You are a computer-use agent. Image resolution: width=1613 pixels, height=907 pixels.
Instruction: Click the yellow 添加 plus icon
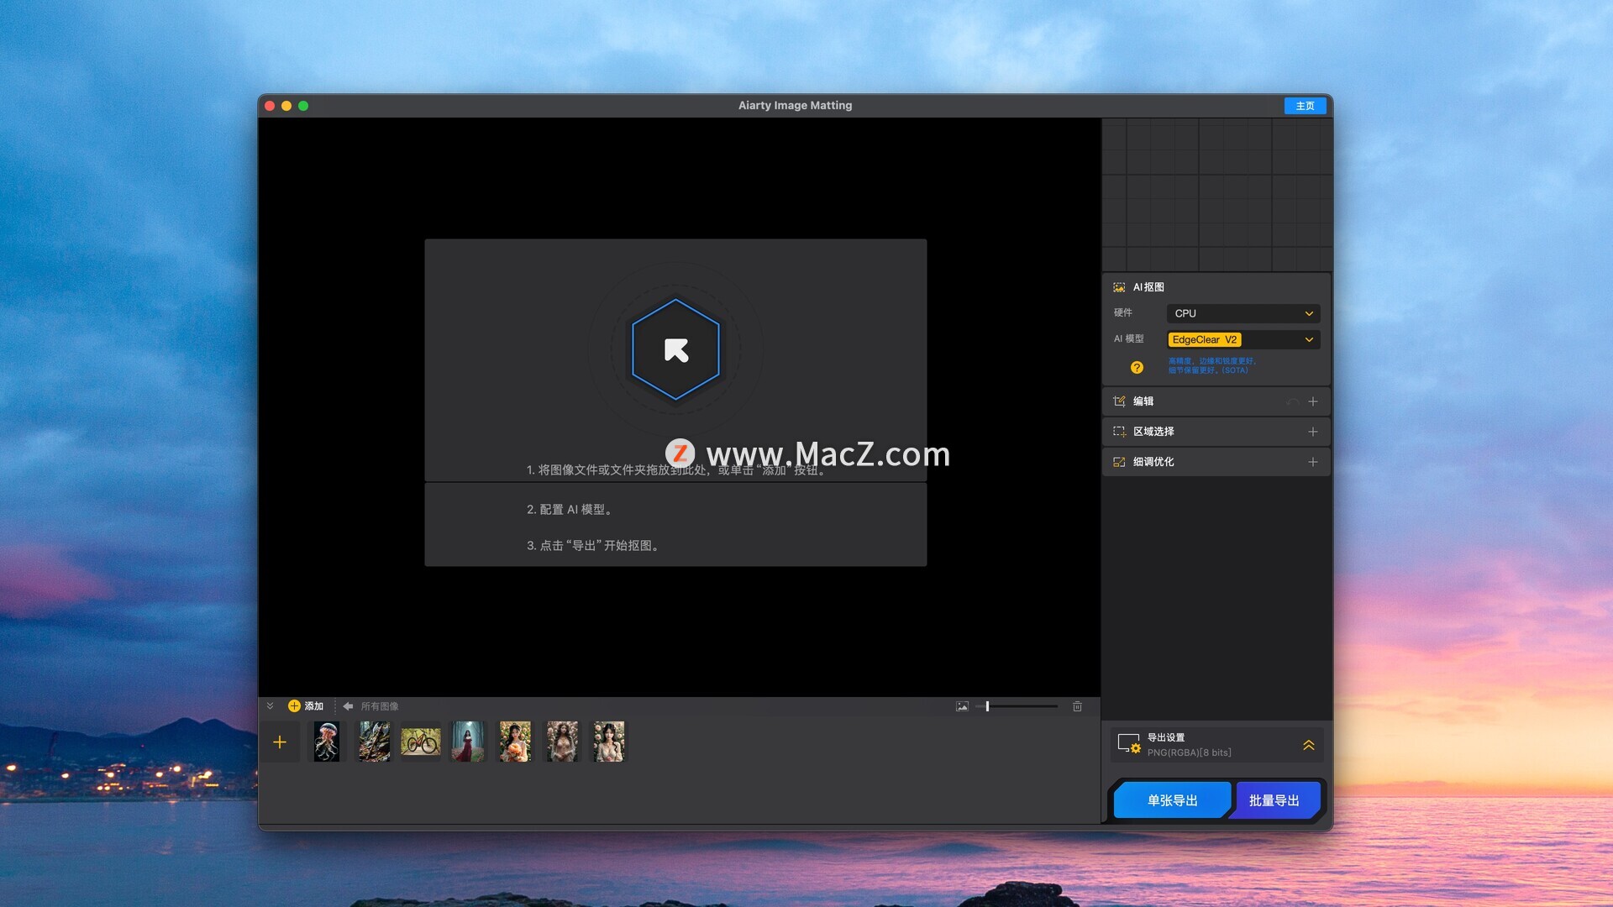294,706
